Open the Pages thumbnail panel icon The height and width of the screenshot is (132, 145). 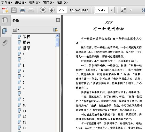coord(5,20)
